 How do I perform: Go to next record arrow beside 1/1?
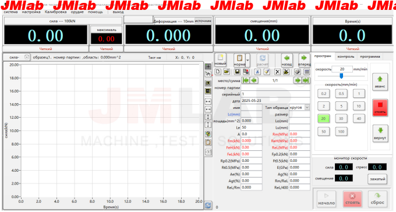pyautogui.click(x=298, y=80)
